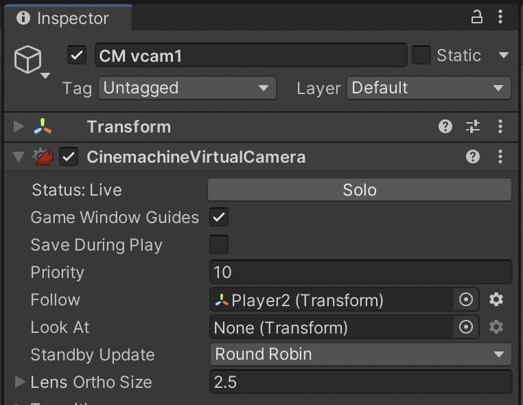Disable Game Window Guides checkbox

(x=219, y=218)
